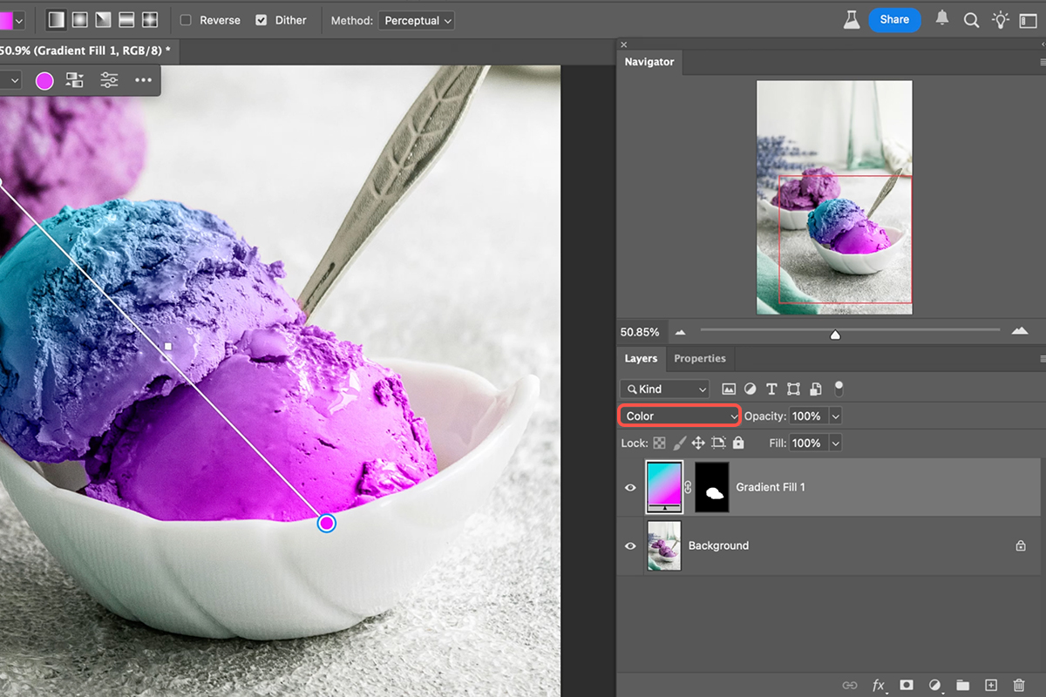
Task: Click the Add layer mask icon
Action: click(x=907, y=686)
